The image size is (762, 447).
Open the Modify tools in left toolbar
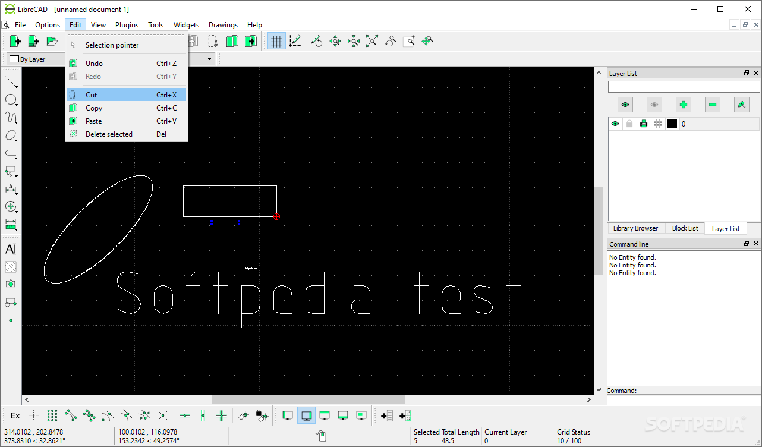[11, 206]
